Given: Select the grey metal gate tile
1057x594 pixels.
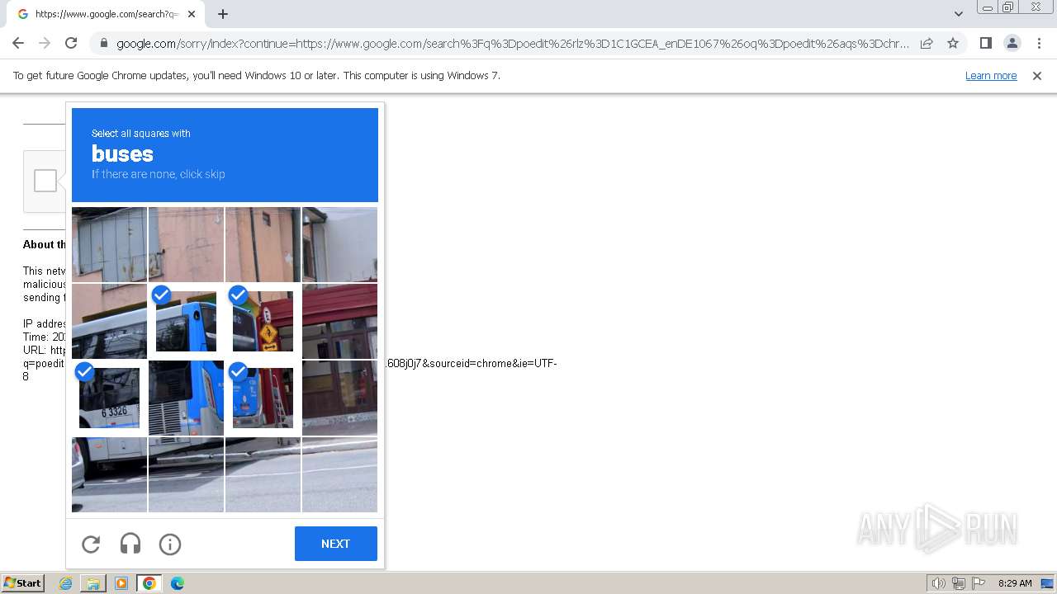Looking at the screenshot, I should point(109,244).
